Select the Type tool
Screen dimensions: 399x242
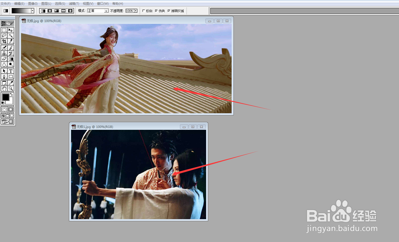tap(11, 71)
